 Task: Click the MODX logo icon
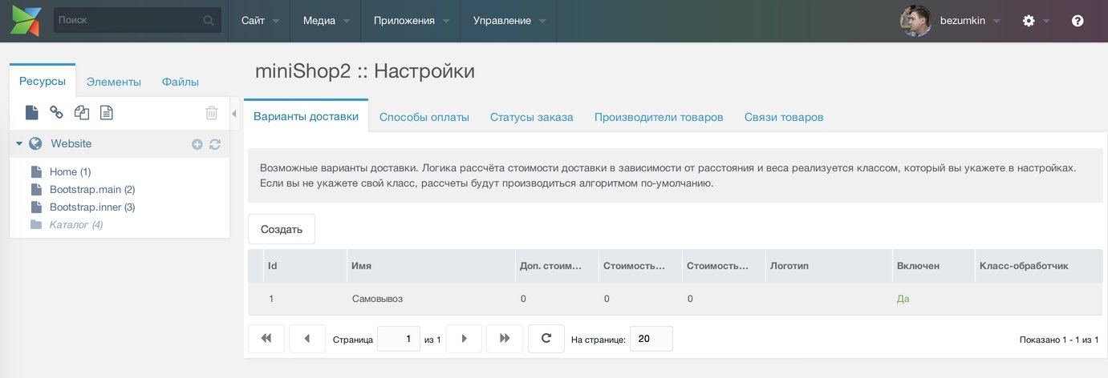tap(25, 20)
